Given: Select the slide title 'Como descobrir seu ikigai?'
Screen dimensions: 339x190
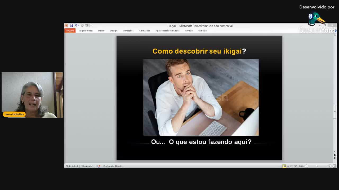Looking at the screenshot, I should pyautogui.click(x=199, y=51).
